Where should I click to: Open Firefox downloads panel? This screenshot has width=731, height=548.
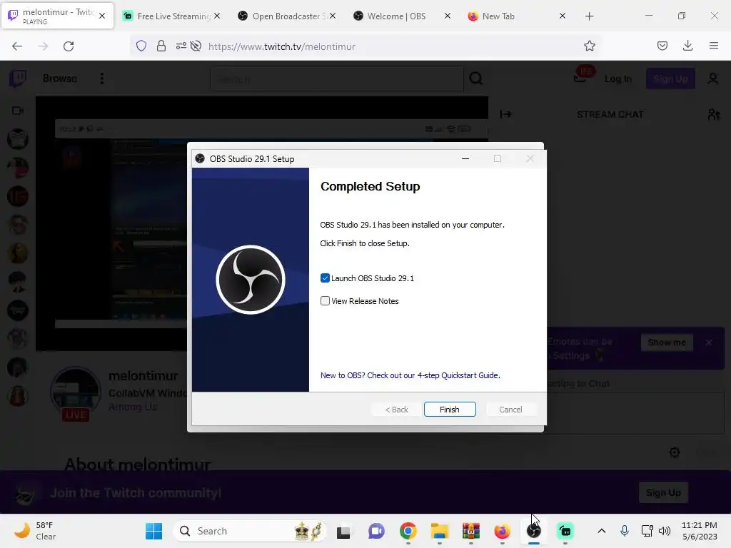pyautogui.click(x=687, y=46)
